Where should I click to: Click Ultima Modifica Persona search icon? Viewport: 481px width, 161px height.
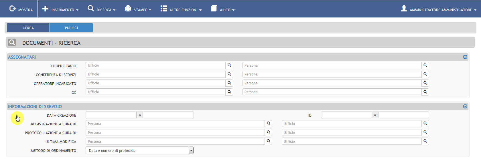pos(268,141)
